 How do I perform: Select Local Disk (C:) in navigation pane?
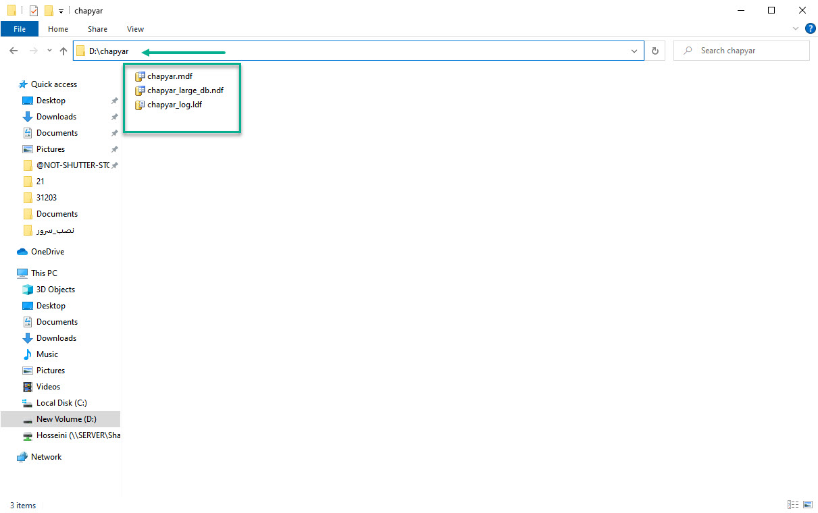(61, 403)
